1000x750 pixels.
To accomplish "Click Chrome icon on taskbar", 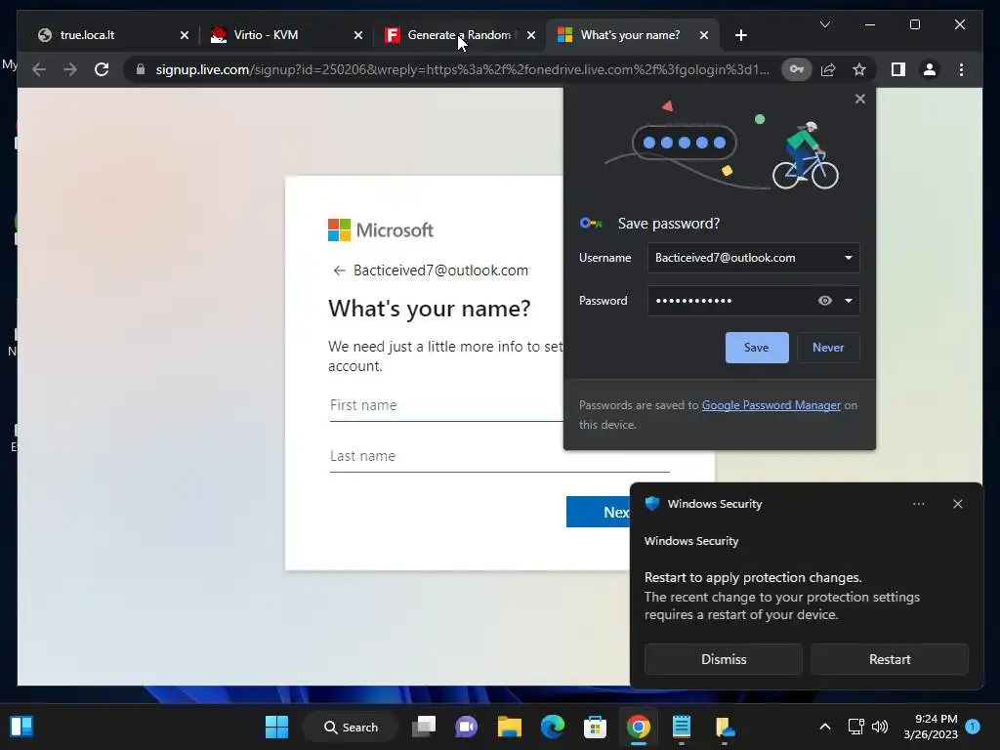I will (639, 727).
